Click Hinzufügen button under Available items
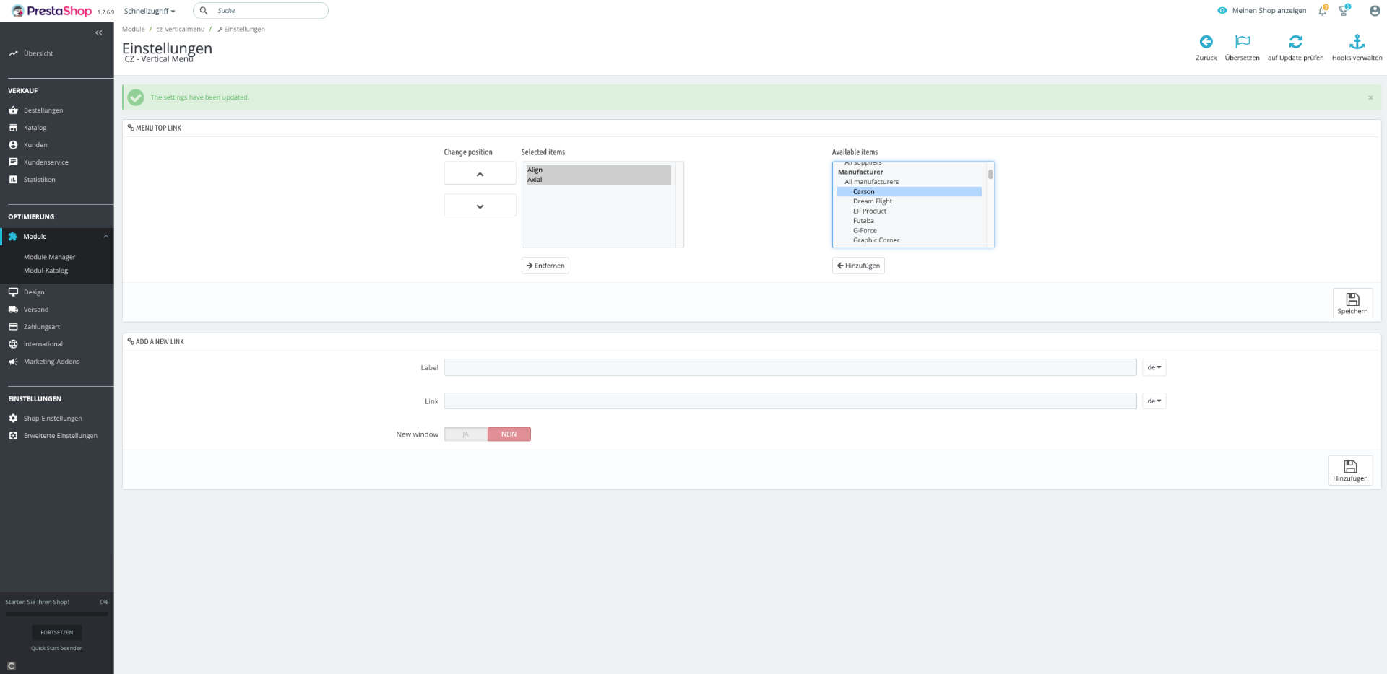Screen dimensions: 1387x674 click(x=858, y=266)
